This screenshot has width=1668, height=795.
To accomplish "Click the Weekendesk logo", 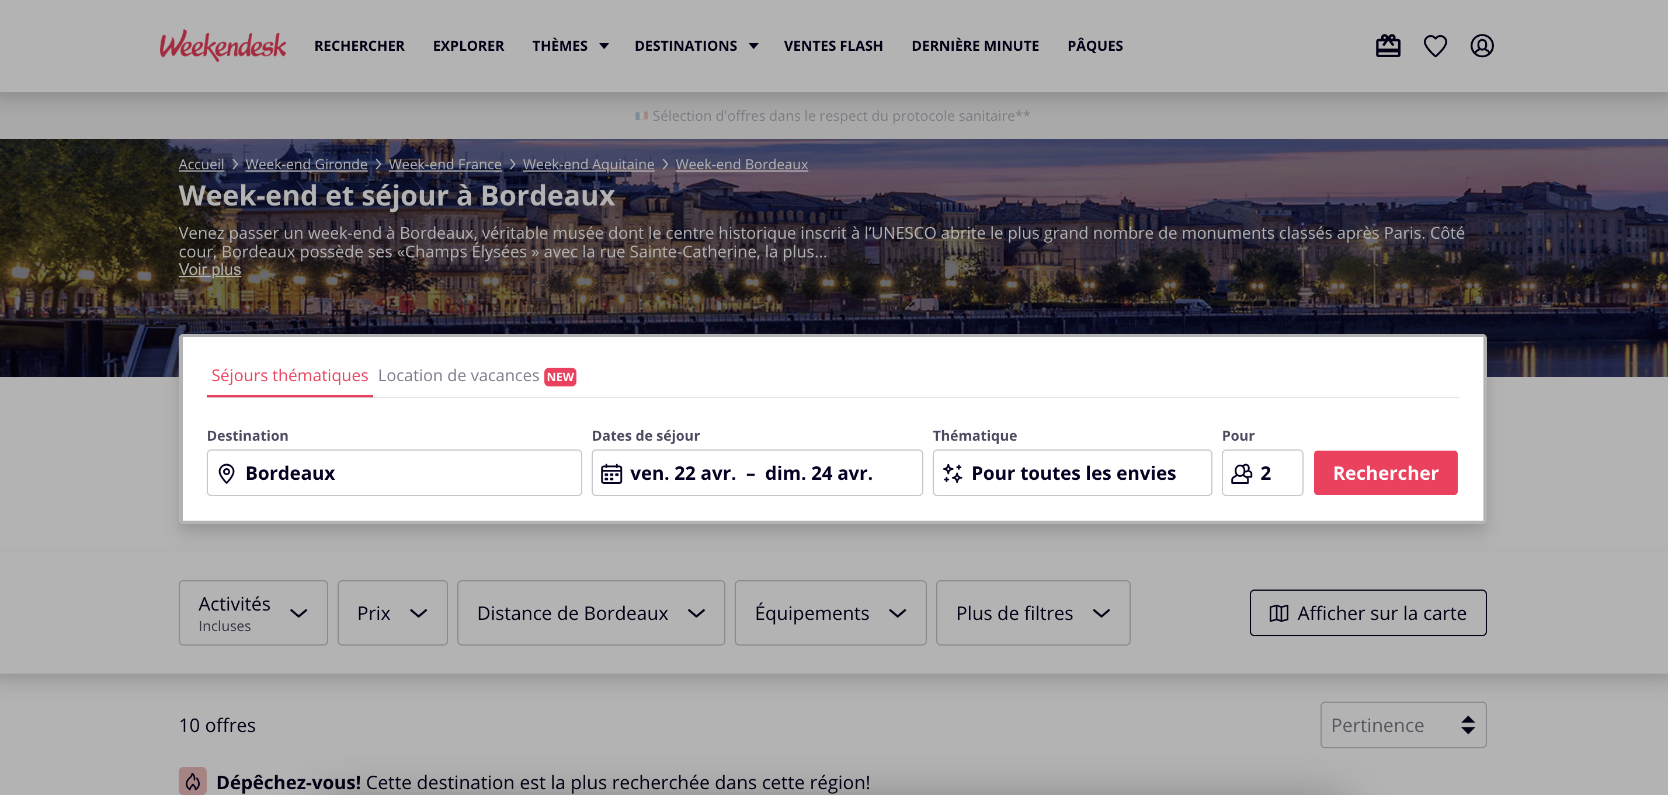I will 223,46.
